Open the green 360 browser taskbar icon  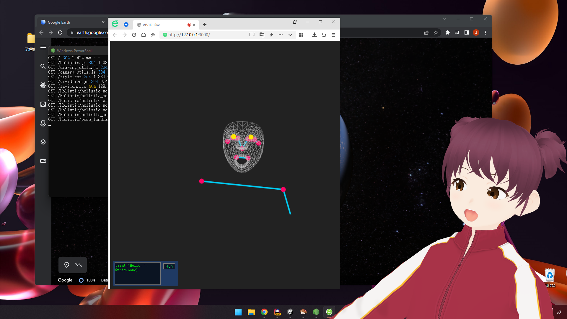coord(329,312)
